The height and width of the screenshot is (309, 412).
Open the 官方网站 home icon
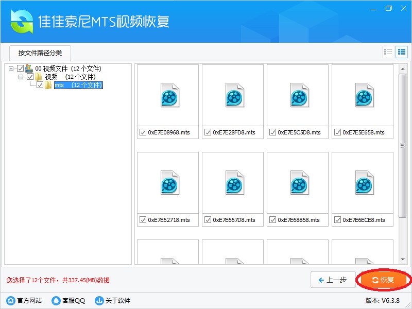[10, 300]
